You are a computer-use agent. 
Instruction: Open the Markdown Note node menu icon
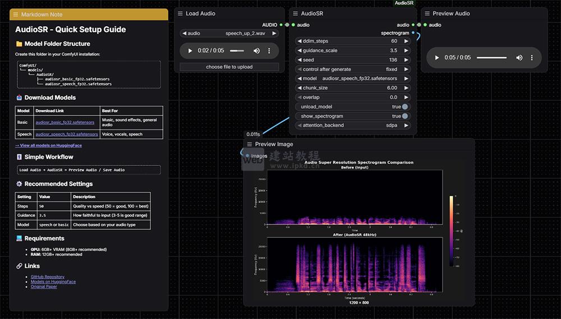16,15
